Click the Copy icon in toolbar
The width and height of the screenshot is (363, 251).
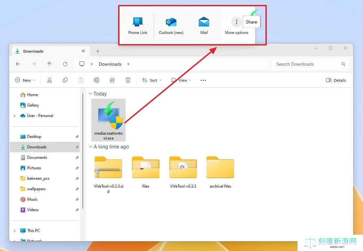[65, 80]
